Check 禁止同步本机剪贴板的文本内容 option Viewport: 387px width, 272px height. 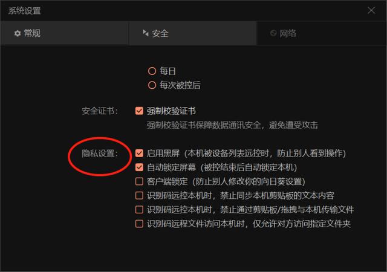point(139,195)
